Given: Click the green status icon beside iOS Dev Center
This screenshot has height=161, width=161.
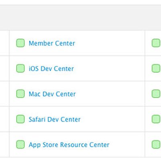Looking at the screenshot, I should coord(21,68).
